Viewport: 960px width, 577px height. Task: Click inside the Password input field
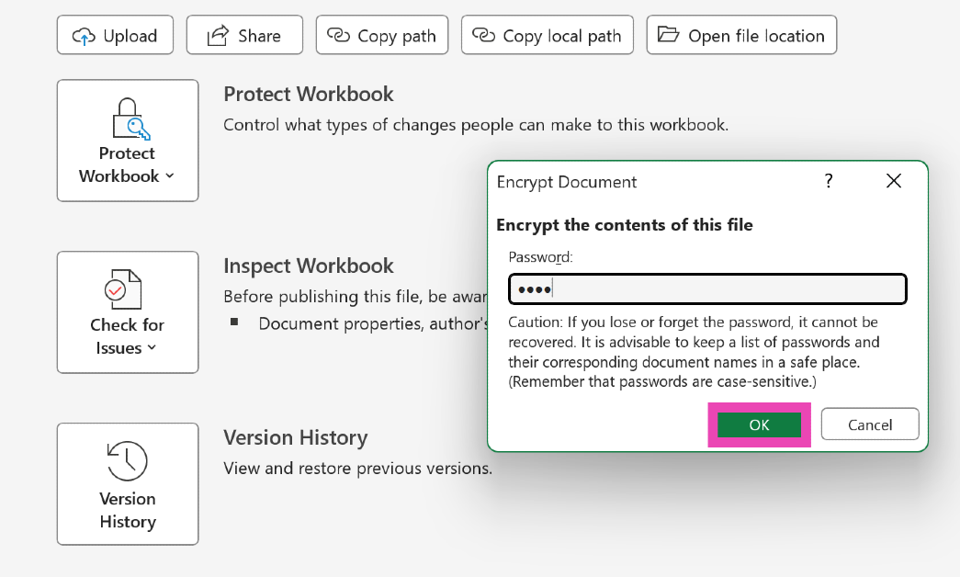[707, 289]
